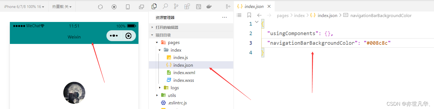434x109 pixels.
Task: Click the pages breadcrumb
Action: pos(283,16)
